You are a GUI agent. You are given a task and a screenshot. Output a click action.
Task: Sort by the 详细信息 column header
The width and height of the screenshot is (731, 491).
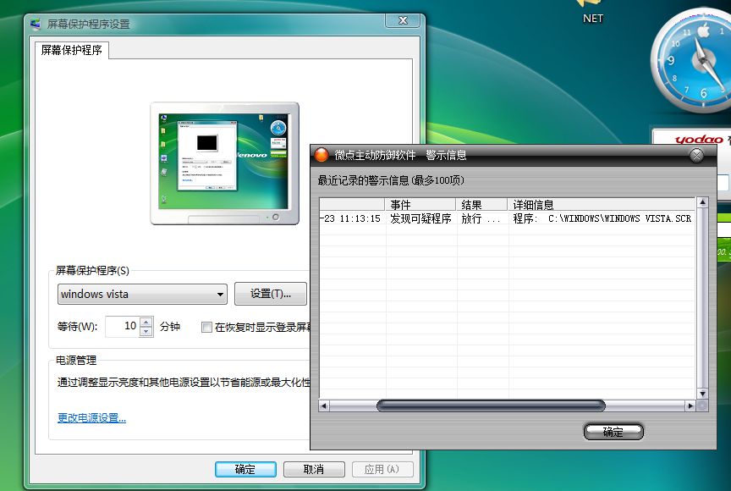coord(602,205)
